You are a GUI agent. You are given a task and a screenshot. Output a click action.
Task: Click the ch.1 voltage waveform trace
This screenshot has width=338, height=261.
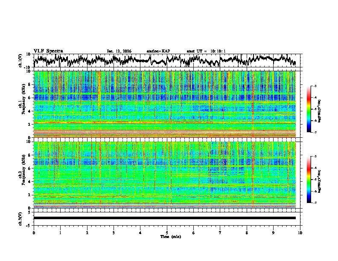pyautogui.click(x=164, y=60)
